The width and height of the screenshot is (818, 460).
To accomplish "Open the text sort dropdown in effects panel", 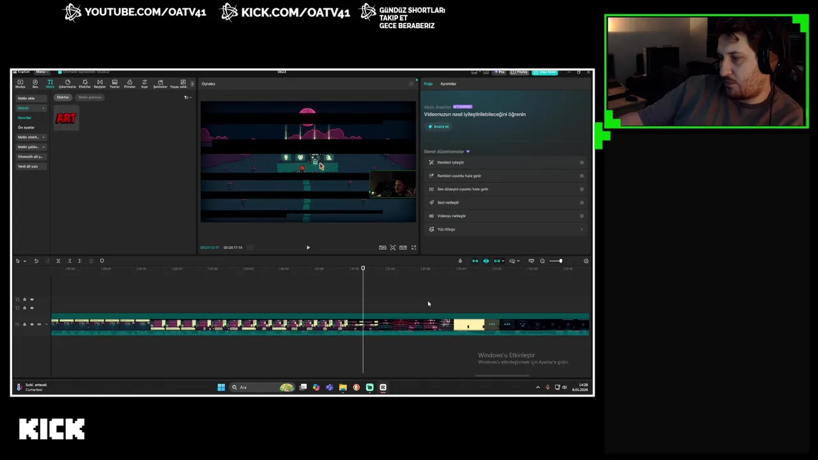I will click(187, 98).
